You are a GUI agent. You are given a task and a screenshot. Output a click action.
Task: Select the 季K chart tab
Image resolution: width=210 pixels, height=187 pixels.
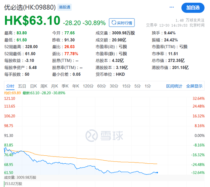point(65,86)
